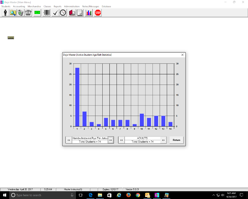The width and height of the screenshot is (248, 199).
Task: Click the person (student) toolbar icon
Action: [5, 13]
